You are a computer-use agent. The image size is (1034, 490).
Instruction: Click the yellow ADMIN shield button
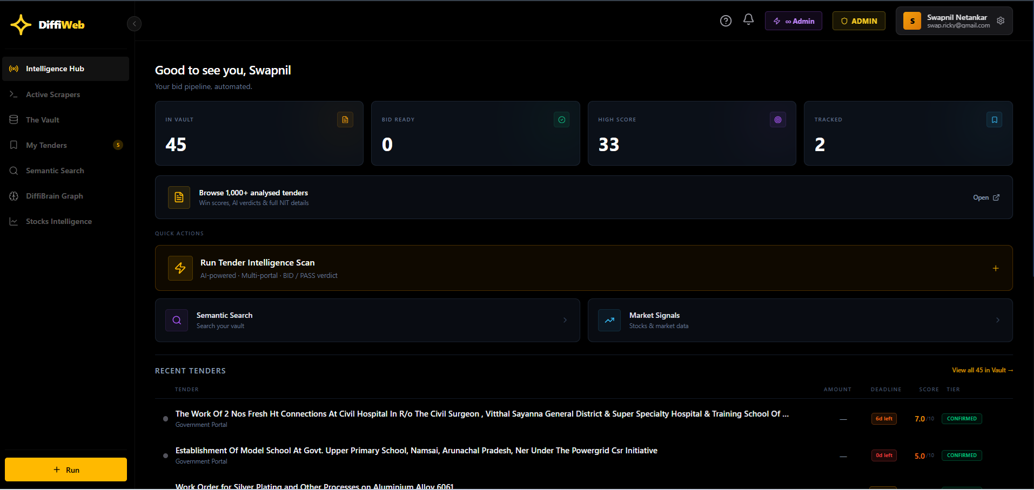point(858,21)
